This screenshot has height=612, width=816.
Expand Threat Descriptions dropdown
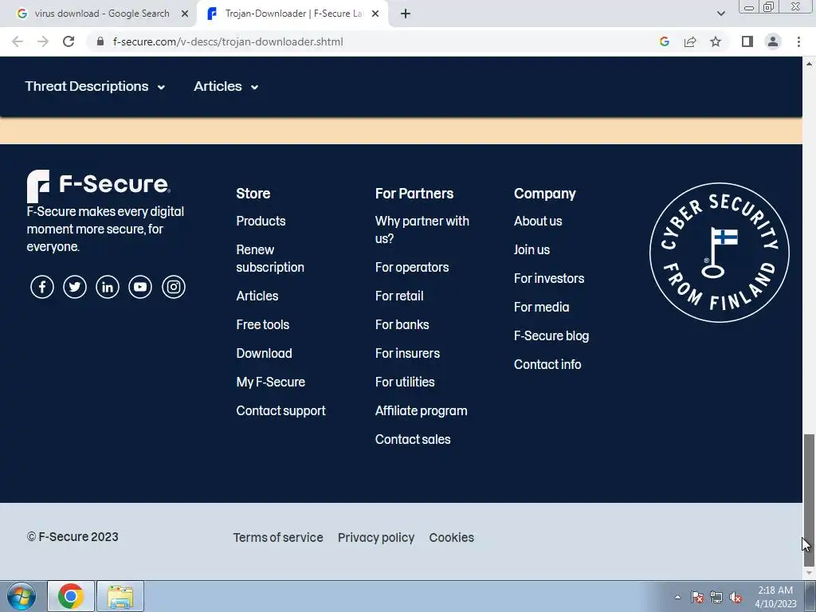[x=95, y=86]
